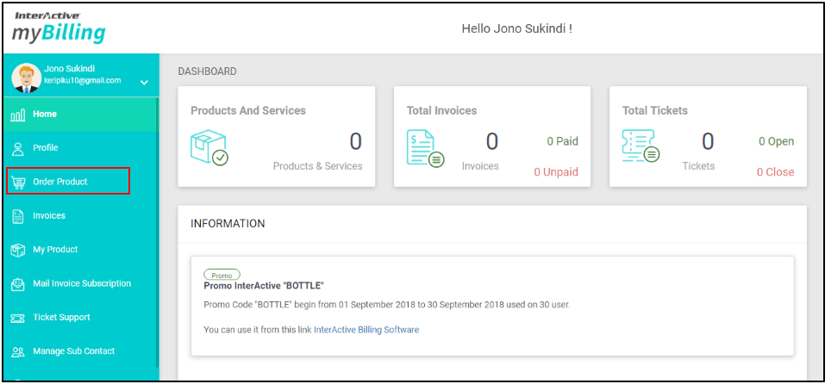Viewport: 825px width, 384px height.
Task: Click the user avatar picture
Action: click(26, 77)
